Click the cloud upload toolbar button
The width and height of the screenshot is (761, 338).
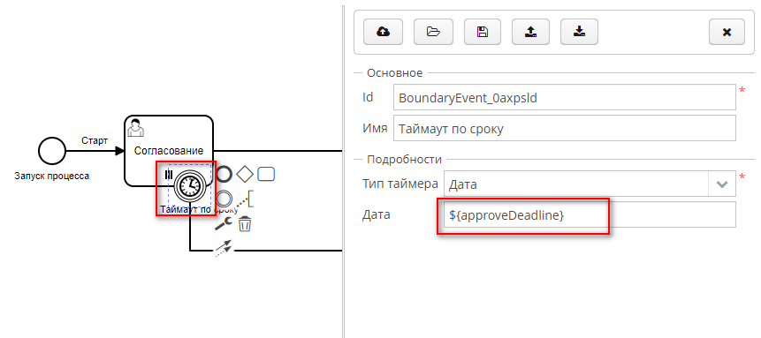(x=383, y=32)
